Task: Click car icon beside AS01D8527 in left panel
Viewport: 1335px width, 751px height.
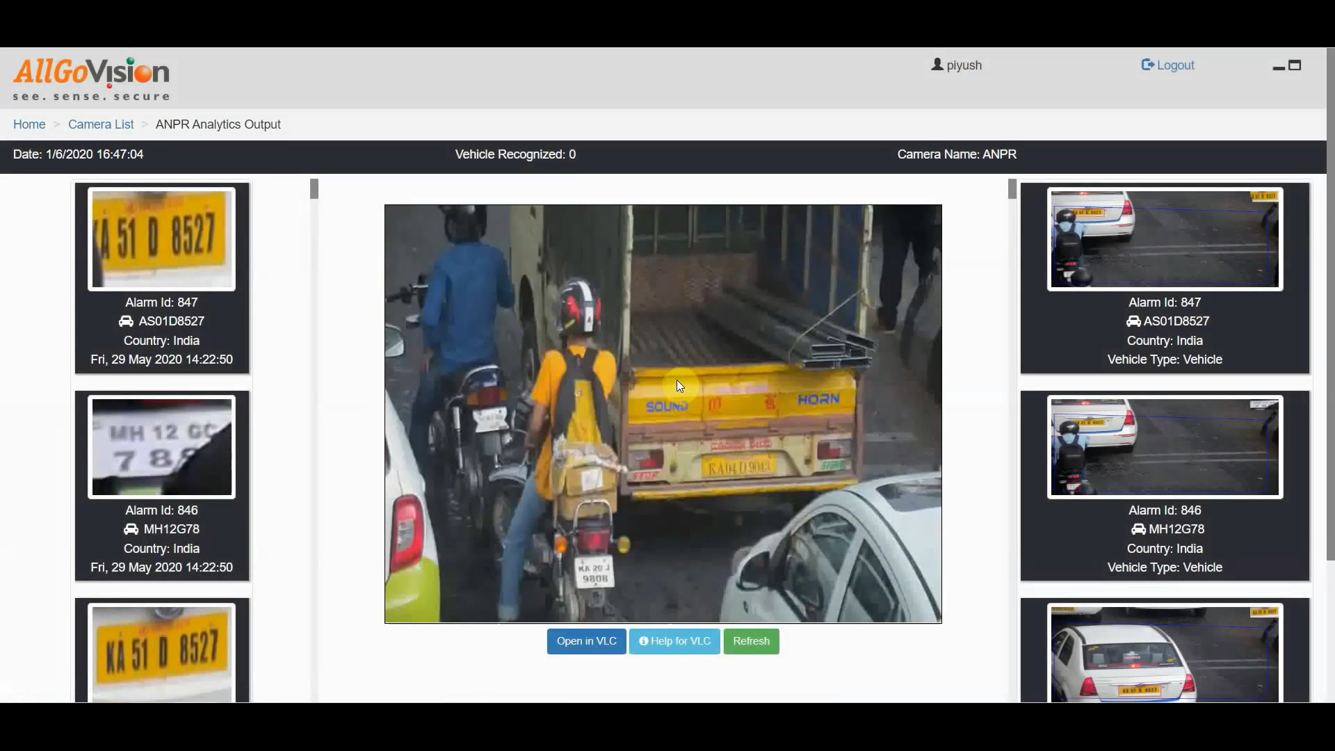Action: coord(126,321)
